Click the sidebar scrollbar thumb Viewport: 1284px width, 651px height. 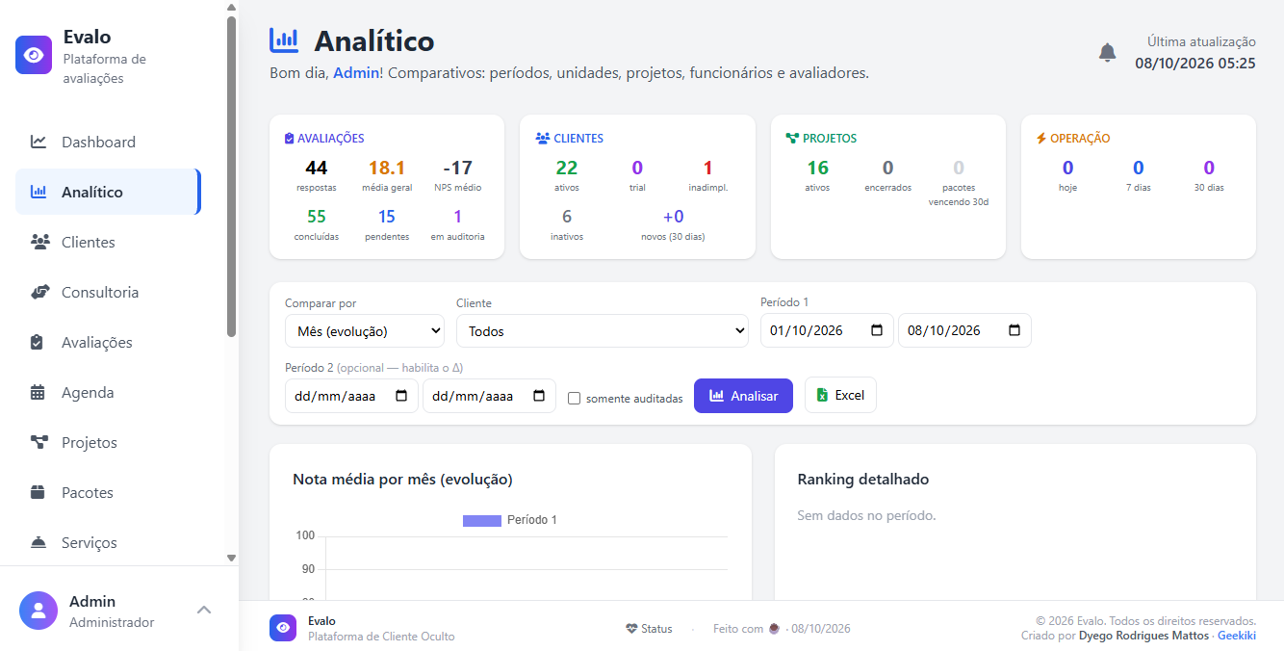231,176
